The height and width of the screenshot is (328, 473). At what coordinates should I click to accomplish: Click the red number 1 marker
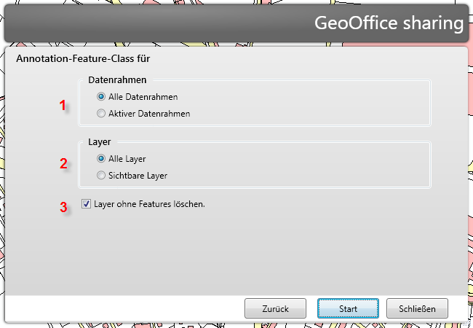click(x=63, y=105)
